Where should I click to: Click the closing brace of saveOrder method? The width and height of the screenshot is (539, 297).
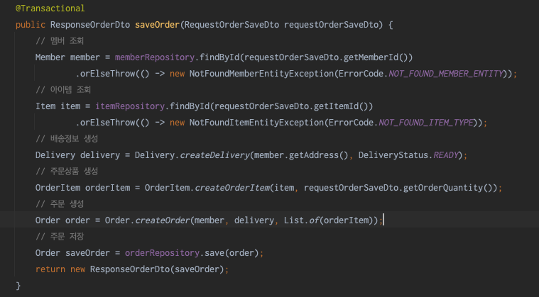click(18, 286)
